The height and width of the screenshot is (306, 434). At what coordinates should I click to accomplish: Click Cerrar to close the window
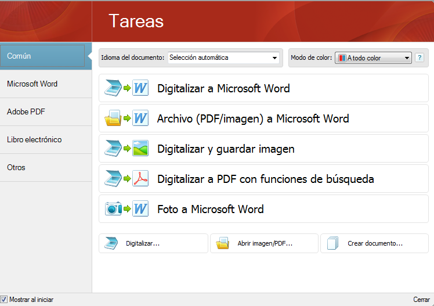pos(421,300)
